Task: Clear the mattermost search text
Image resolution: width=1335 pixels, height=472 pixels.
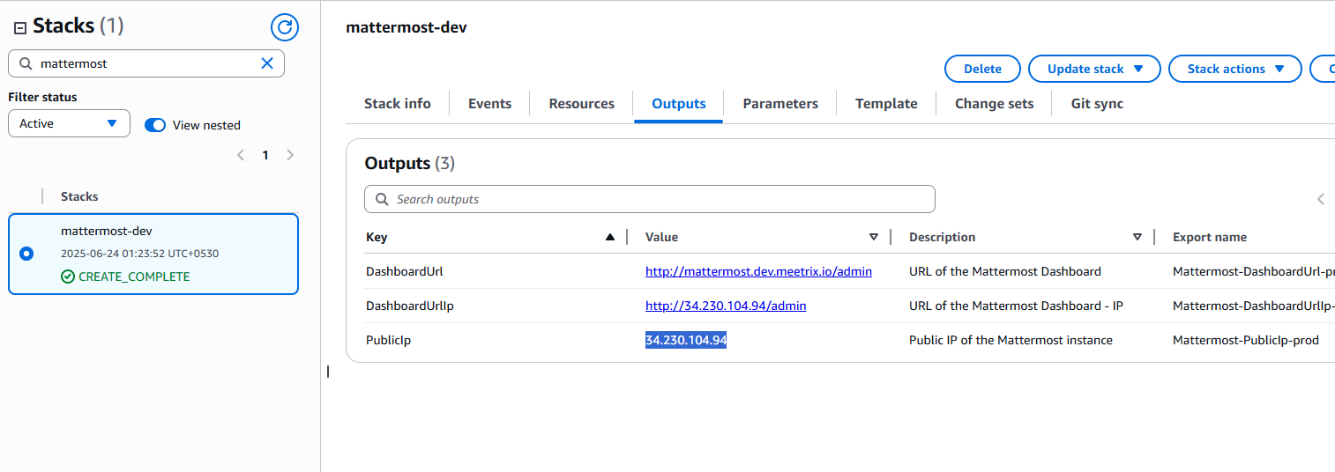Action: pyautogui.click(x=267, y=63)
